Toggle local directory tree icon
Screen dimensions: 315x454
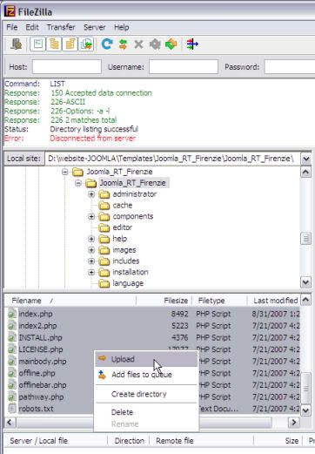click(x=54, y=44)
